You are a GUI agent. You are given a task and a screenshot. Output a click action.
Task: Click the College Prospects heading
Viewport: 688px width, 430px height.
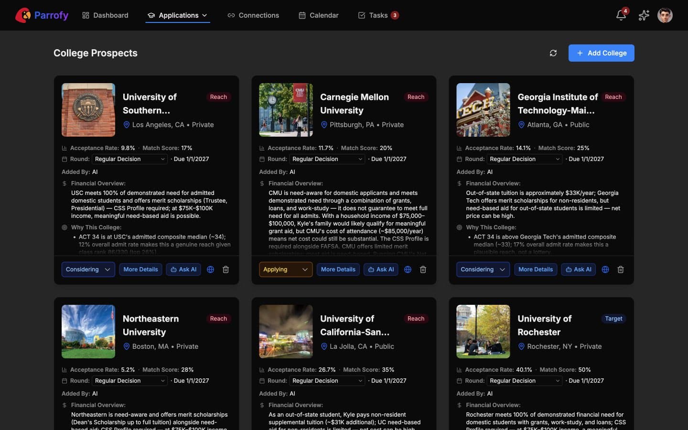96,53
